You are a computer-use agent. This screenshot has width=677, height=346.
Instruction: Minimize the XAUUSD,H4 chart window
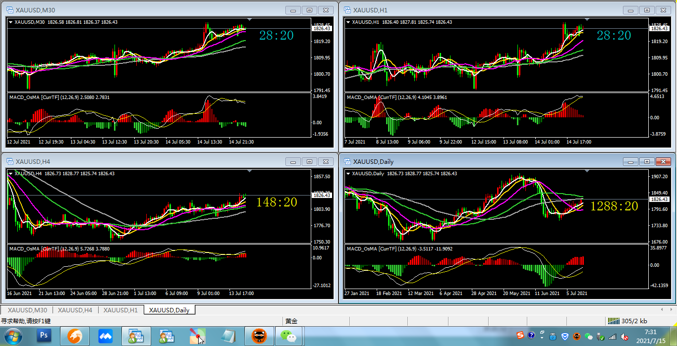click(x=294, y=161)
